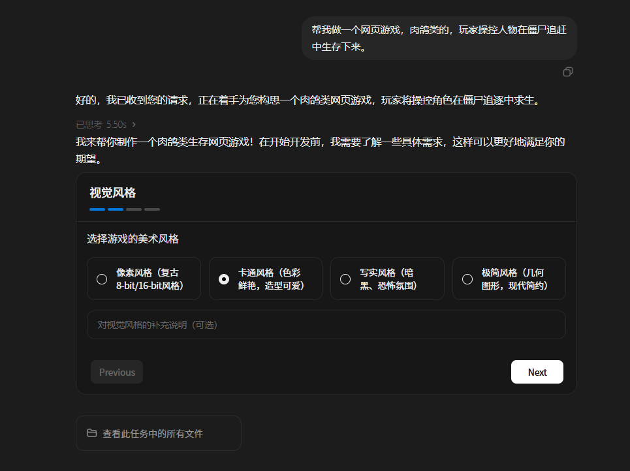Open 查看此任务中的所有文件
This screenshot has height=471, width=630.
click(x=158, y=433)
